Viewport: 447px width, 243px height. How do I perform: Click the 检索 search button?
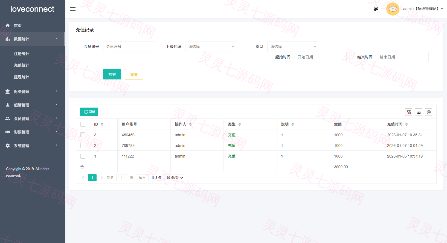pyautogui.click(x=112, y=74)
